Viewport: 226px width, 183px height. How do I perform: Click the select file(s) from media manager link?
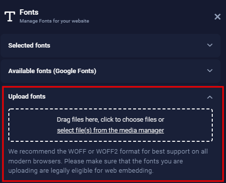click(x=111, y=131)
